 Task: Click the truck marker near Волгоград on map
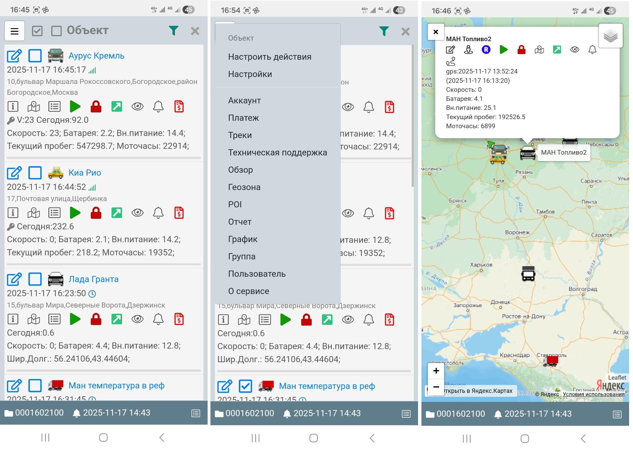(528, 273)
